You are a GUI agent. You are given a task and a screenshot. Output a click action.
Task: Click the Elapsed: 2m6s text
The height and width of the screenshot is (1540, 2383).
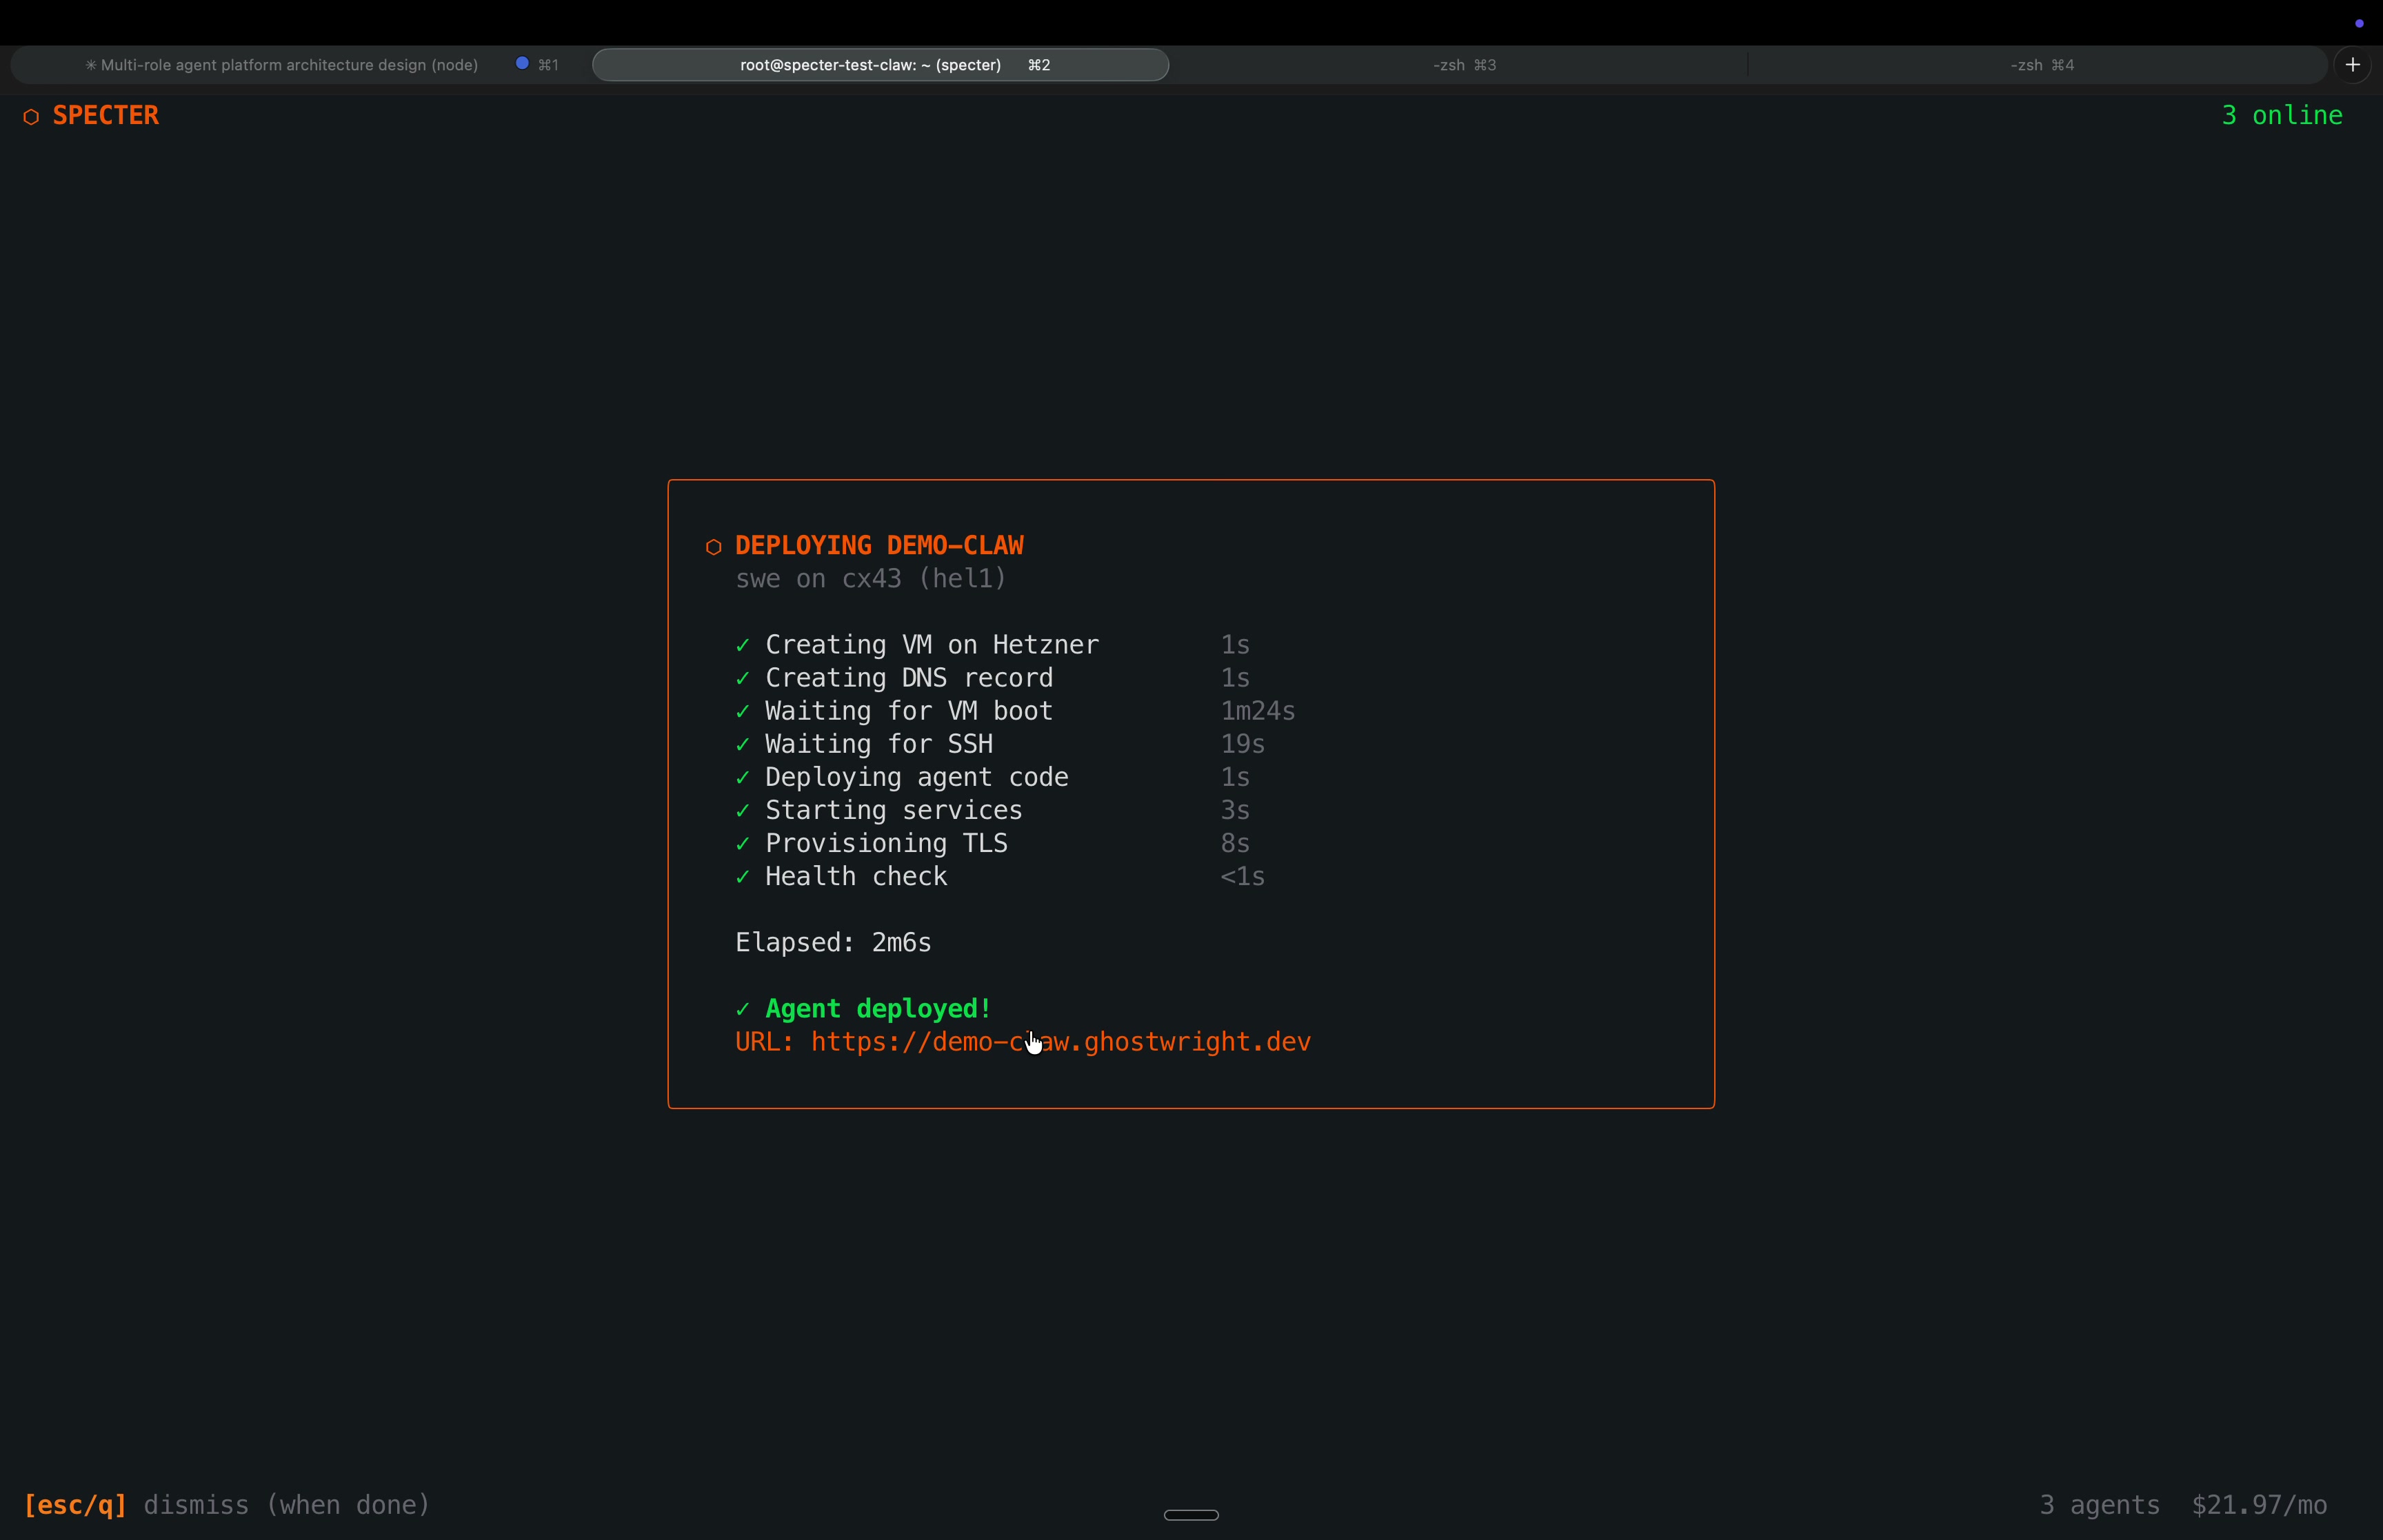(x=833, y=943)
